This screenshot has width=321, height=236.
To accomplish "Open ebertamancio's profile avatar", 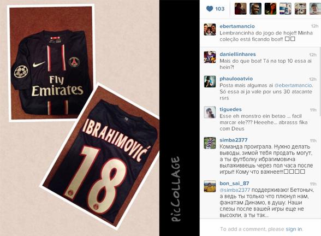I will (x=210, y=29).
